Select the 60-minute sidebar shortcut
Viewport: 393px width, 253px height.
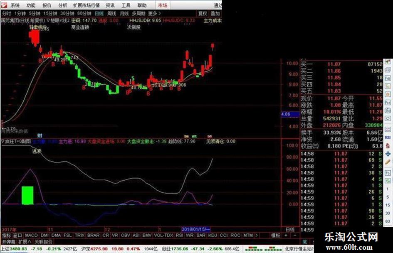[x=388, y=221]
